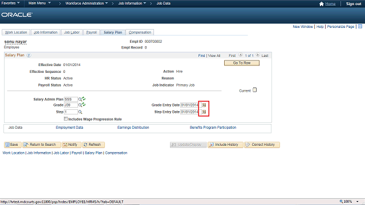Click the Last navigation text

[265, 56]
